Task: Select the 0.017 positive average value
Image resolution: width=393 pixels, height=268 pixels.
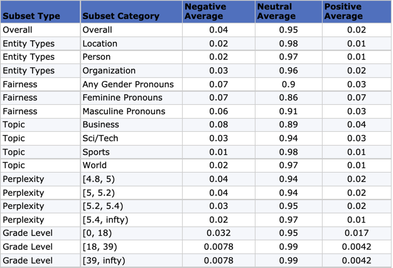Action: point(356,233)
